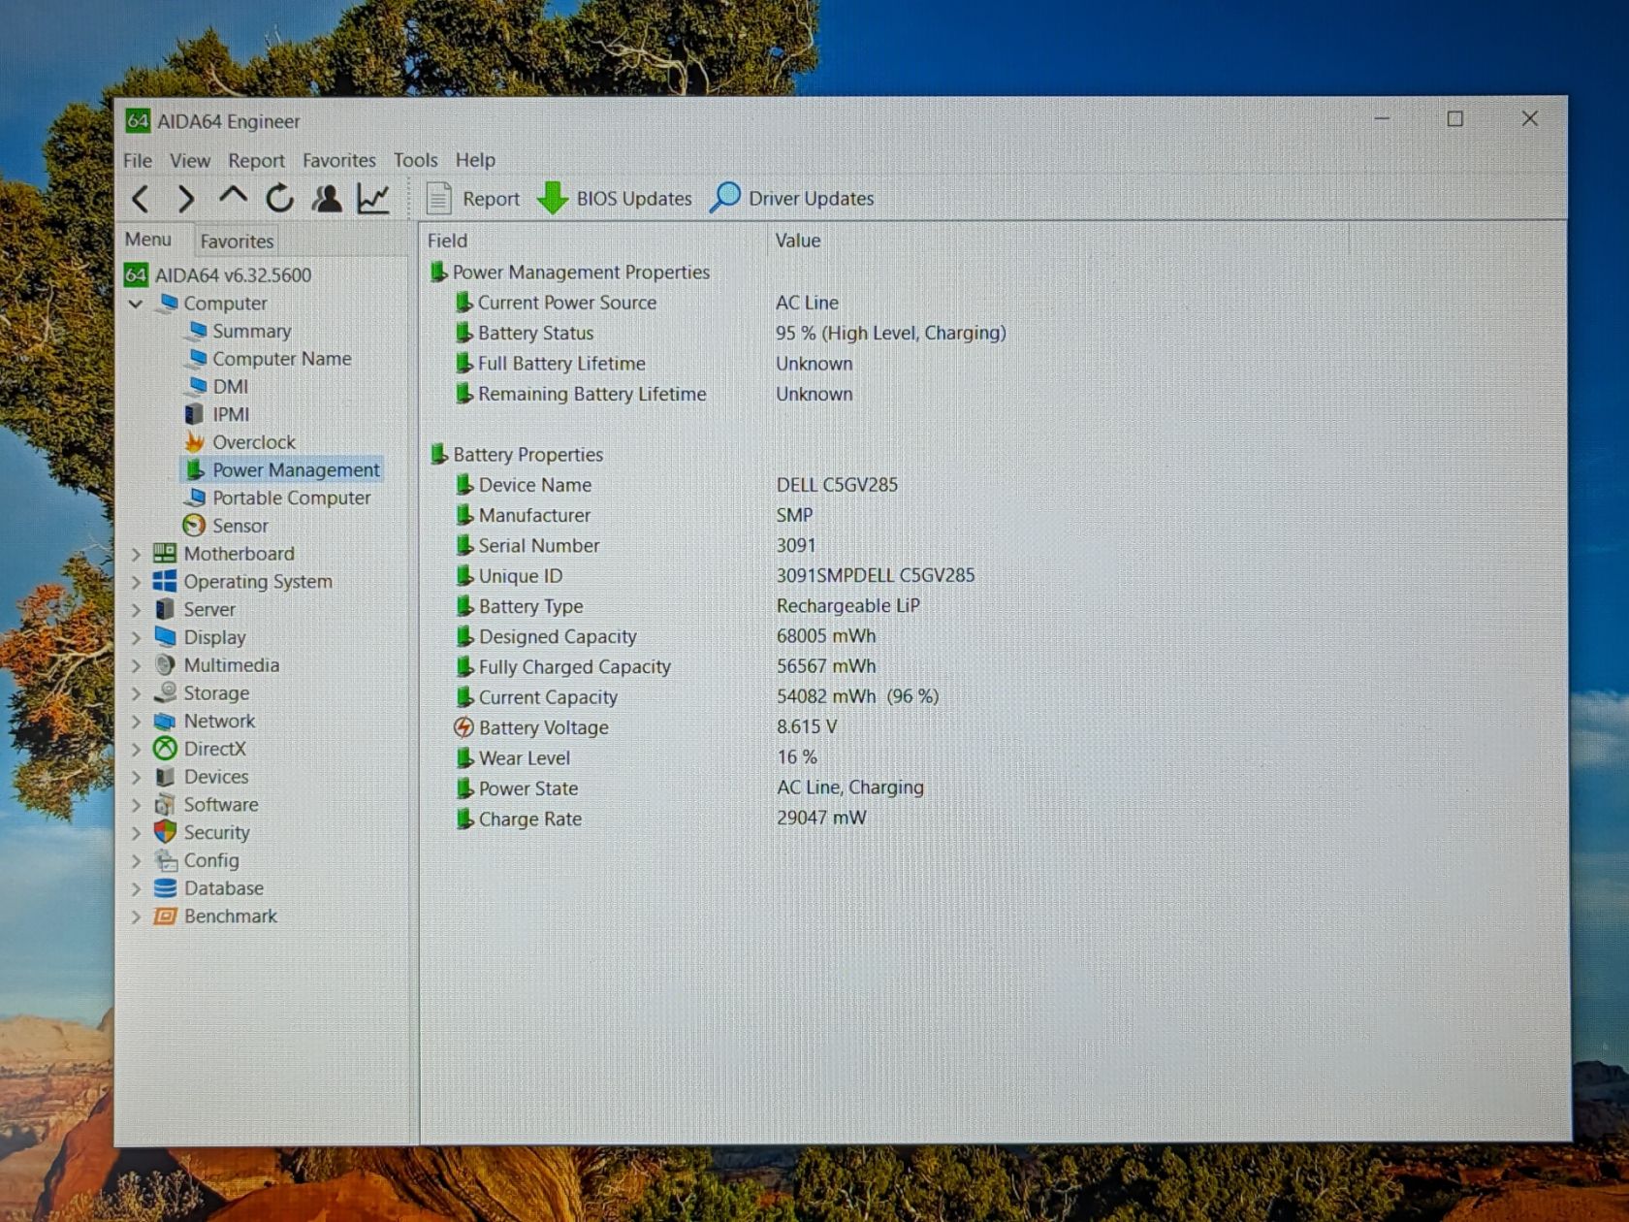Viewport: 1629px width, 1222px height.
Task: Expand the Network tree node
Action: tap(136, 722)
